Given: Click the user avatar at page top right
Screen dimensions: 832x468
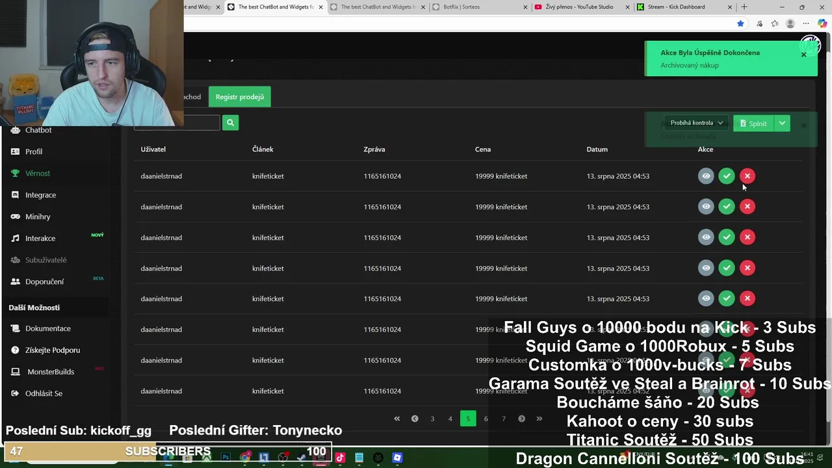Looking at the screenshot, I should coord(811,45).
